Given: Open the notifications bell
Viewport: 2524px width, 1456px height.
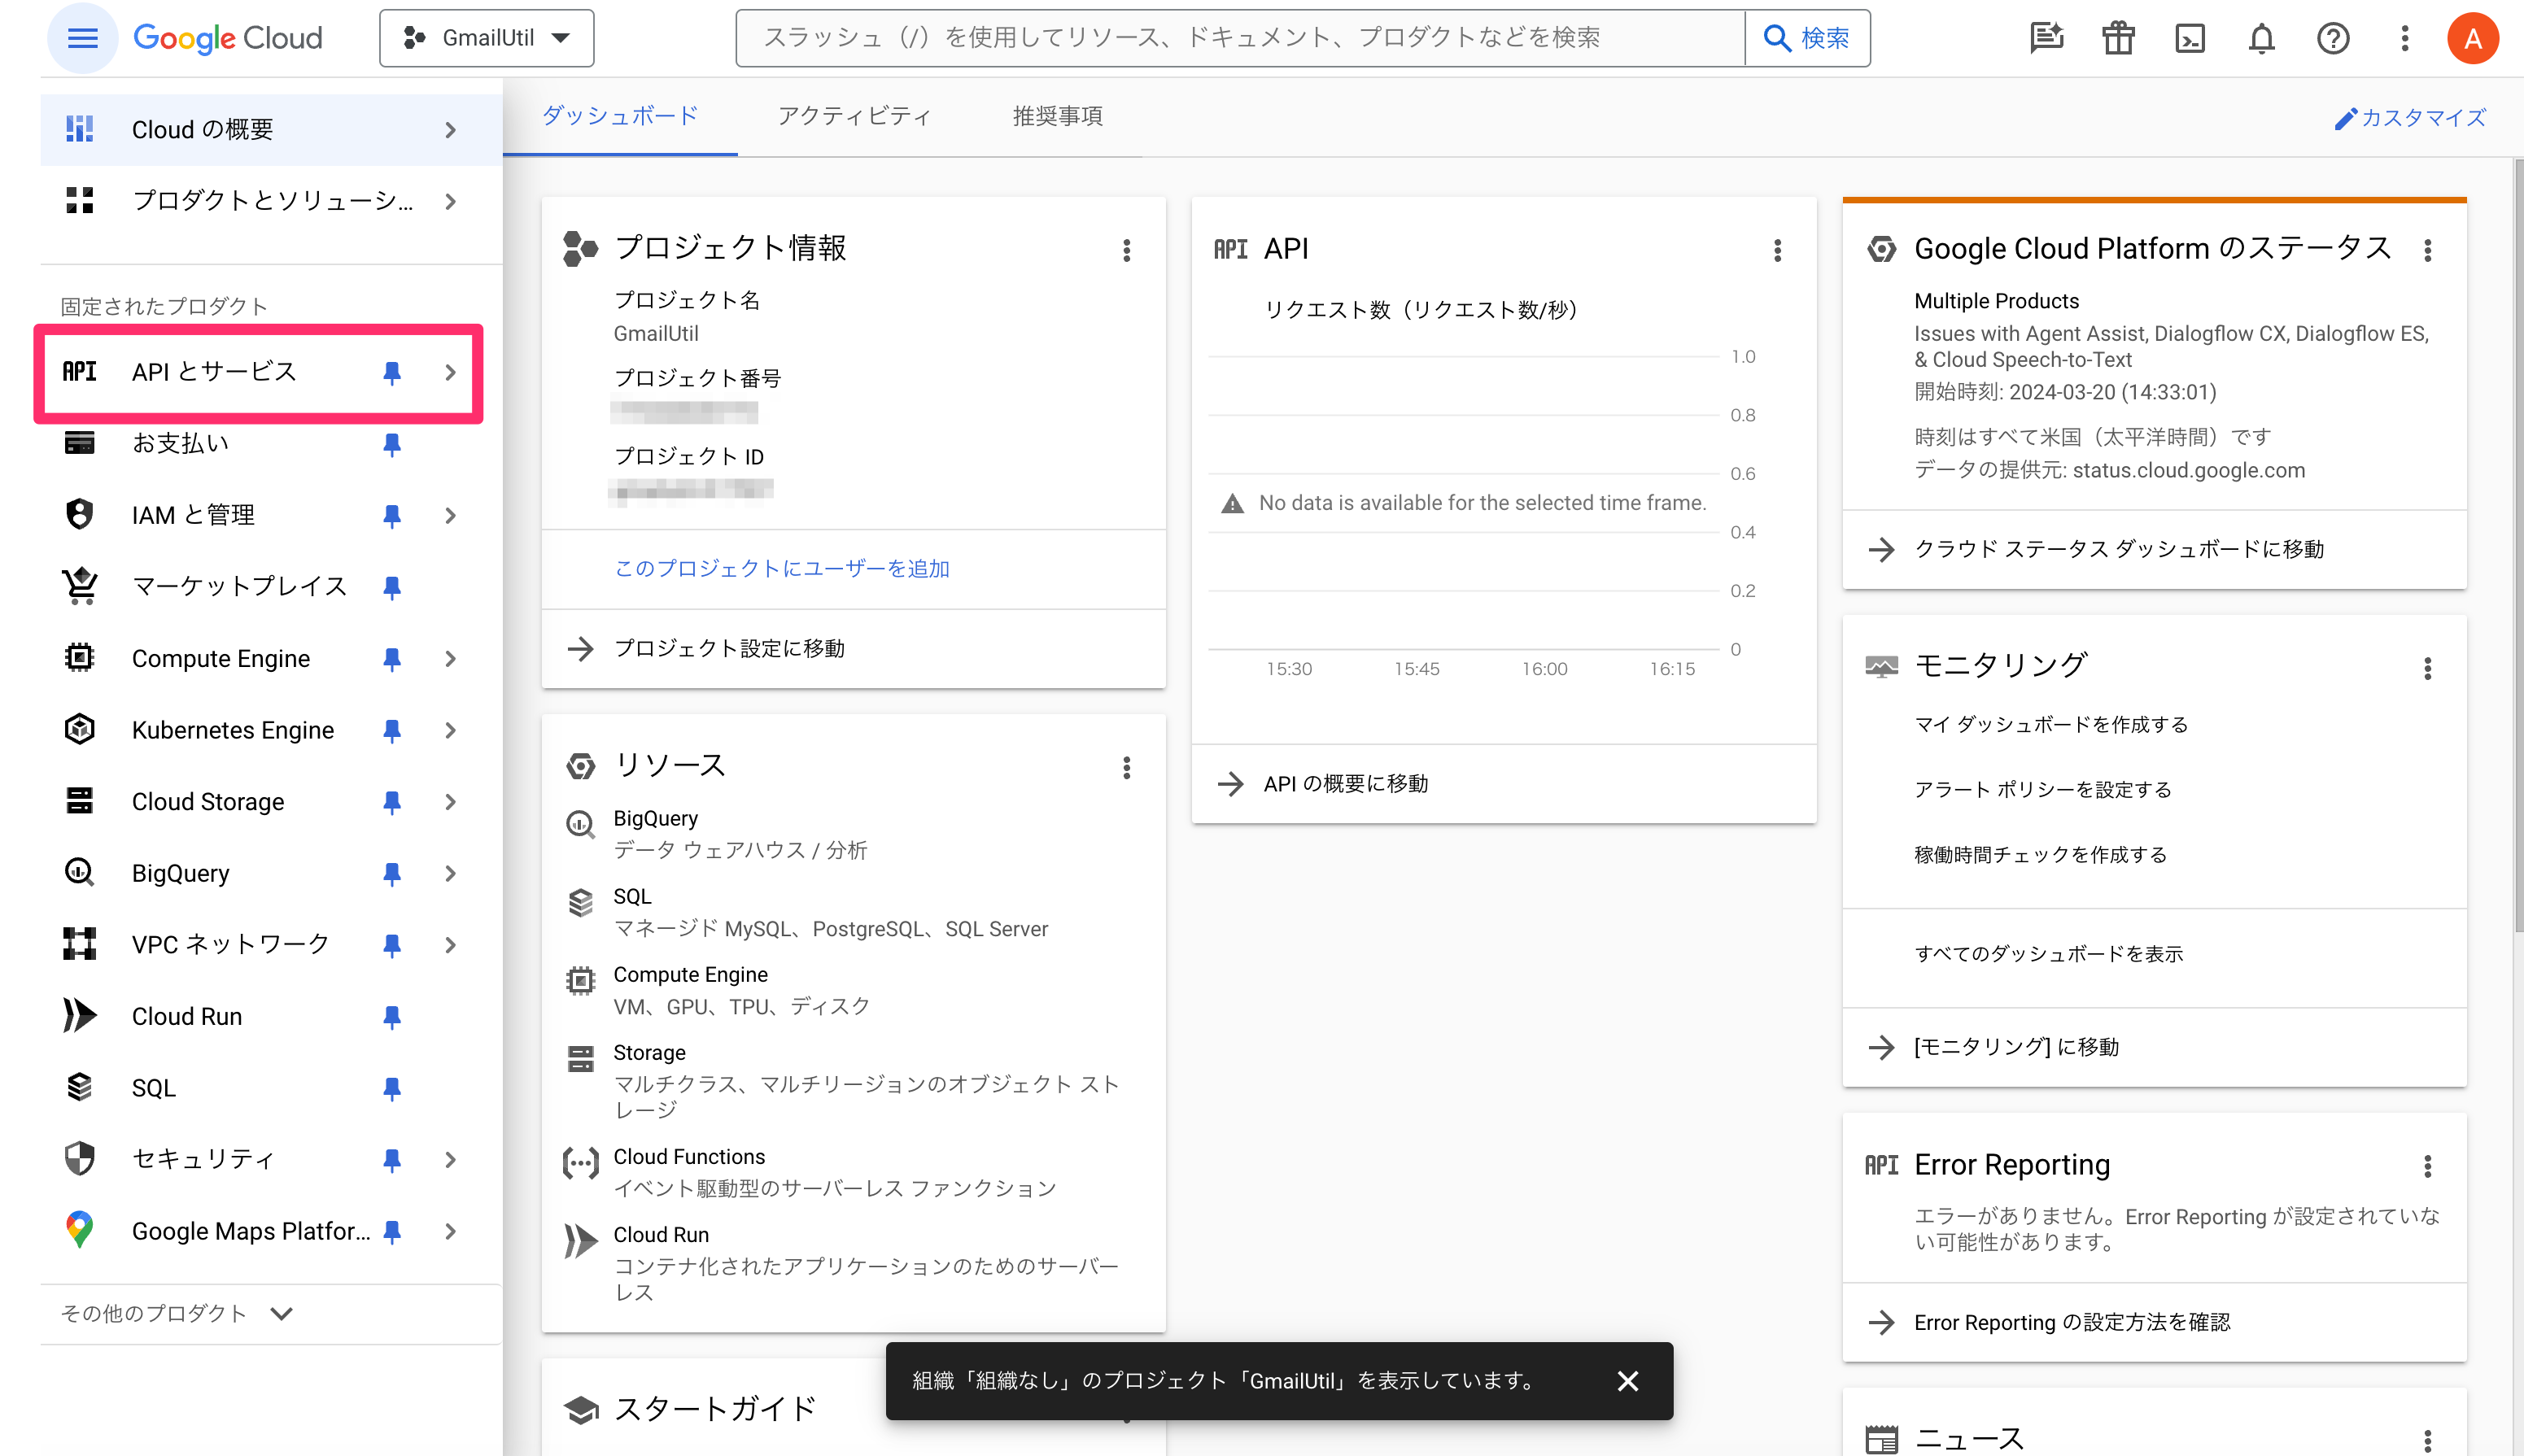Looking at the screenshot, I should click(x=2261, y=38).
